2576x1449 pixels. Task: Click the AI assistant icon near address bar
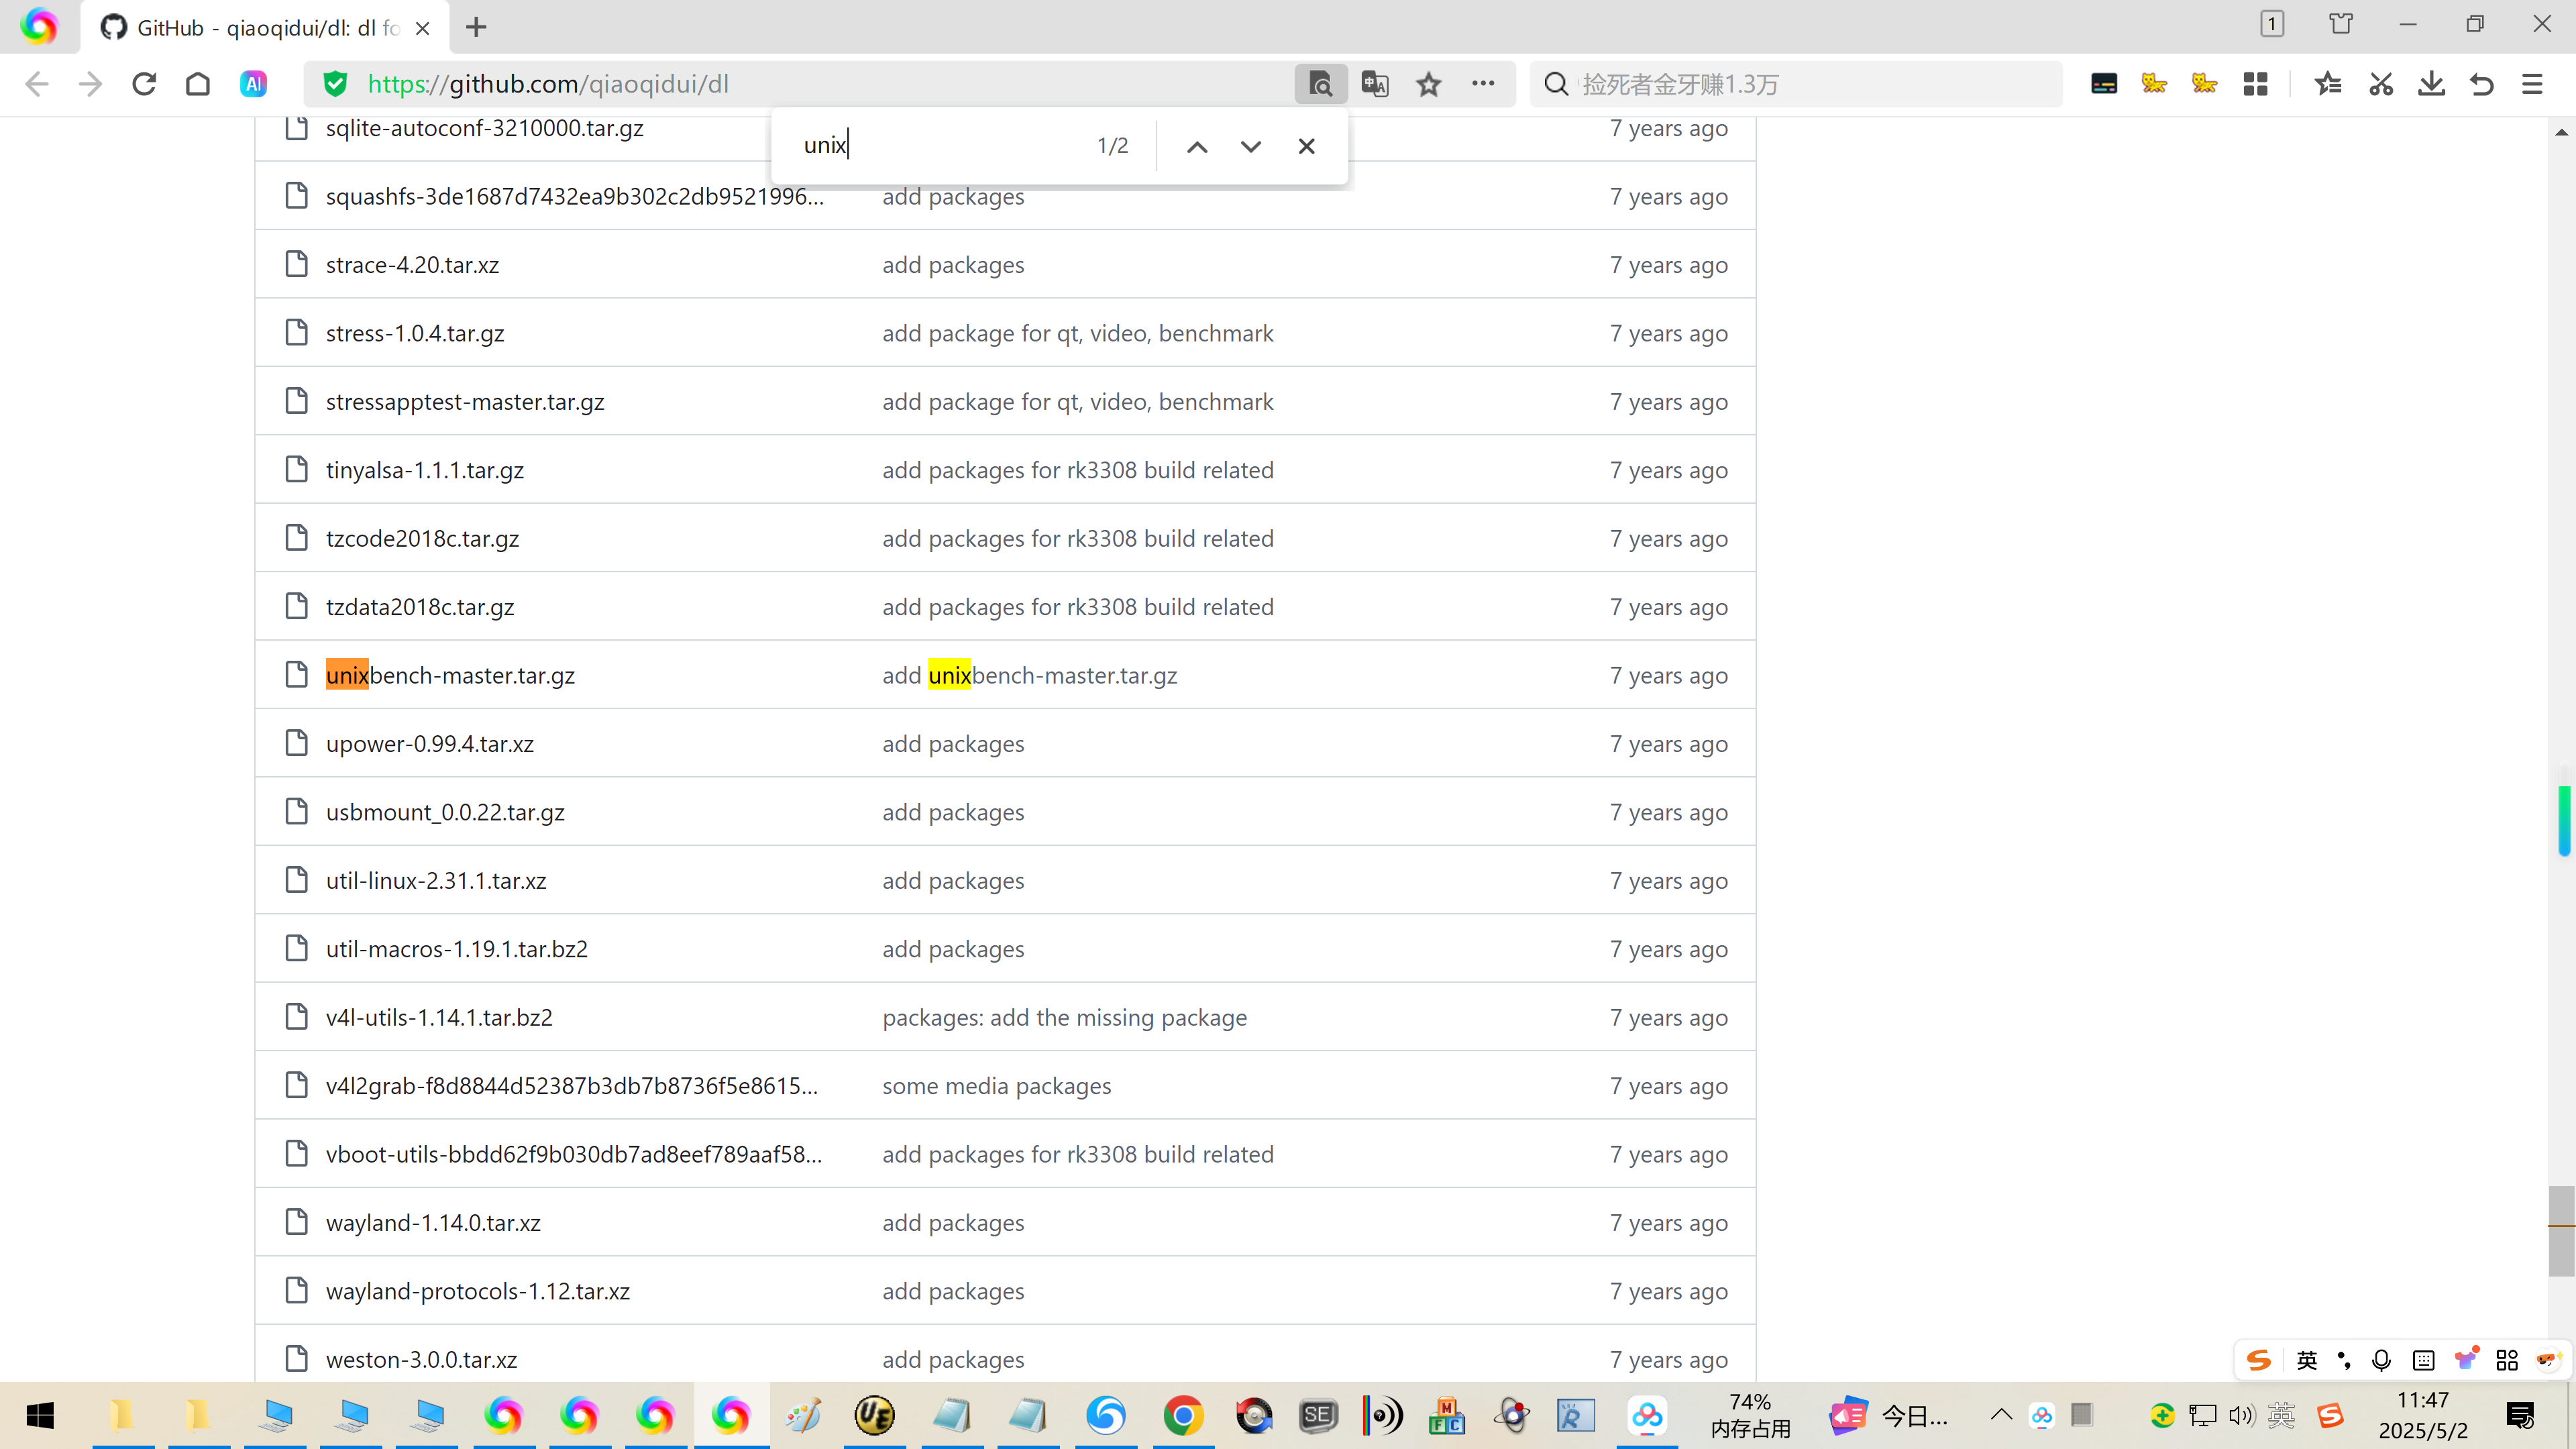[253, 84]
